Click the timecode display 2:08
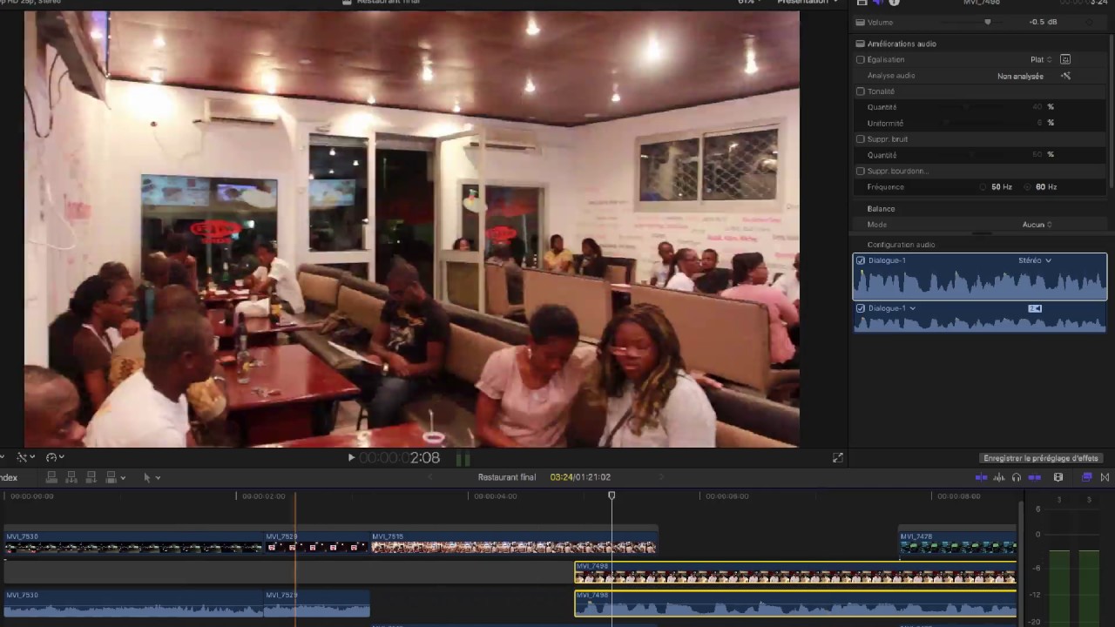1115x627 pixels. point(399,457)
